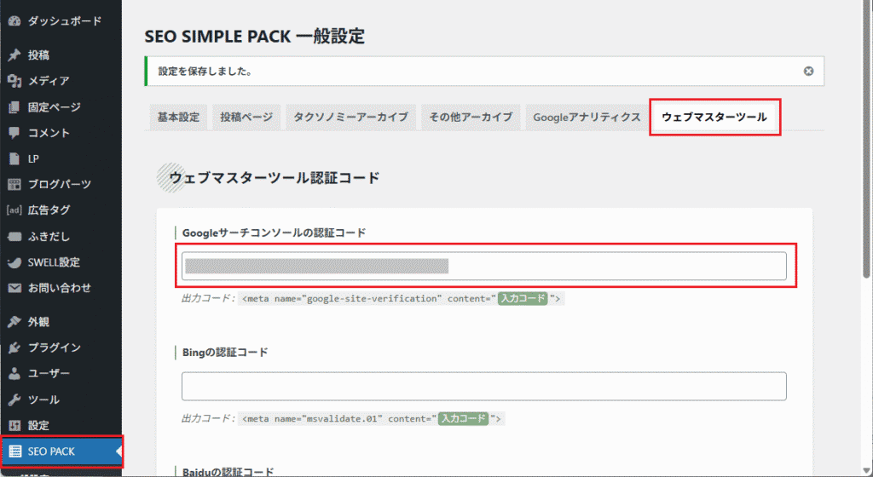Click the [ad] icon beside 広告タグ
Viewport: 873px width, 477px height.
[x=14, y=210]
